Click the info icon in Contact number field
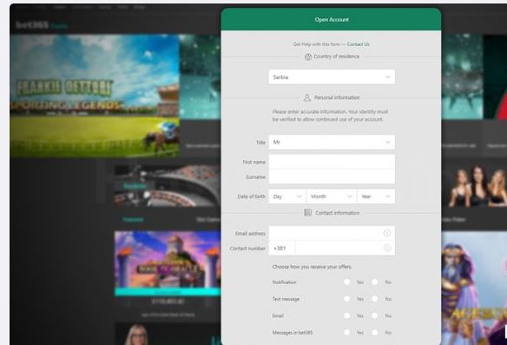507x345 pixels. point(387,248)
